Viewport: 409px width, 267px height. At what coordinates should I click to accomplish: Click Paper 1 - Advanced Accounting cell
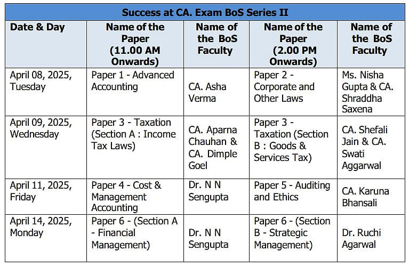tap(133, 80)
